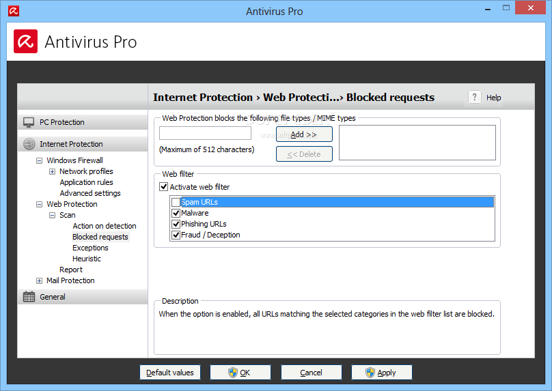Select the Spam URLs list row text
This screenshot has height=391, width=552.
[x=199, y=202]
